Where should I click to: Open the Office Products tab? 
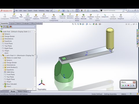[36, 23]
